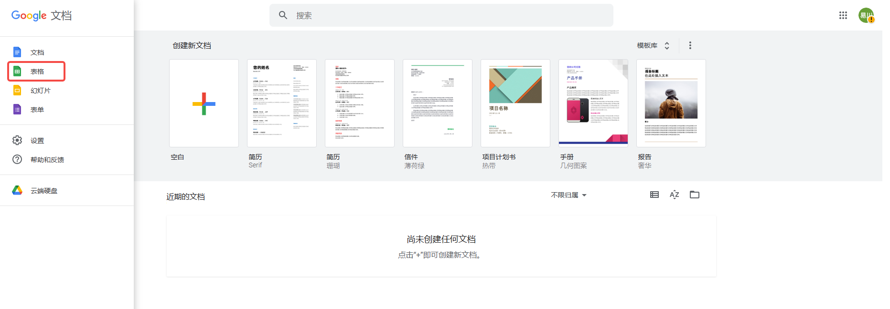Image resolution: width=890 pixels, height=309 pixels.
Task: Open the 信件 薄荷绿 template
Action: [438, 103]
